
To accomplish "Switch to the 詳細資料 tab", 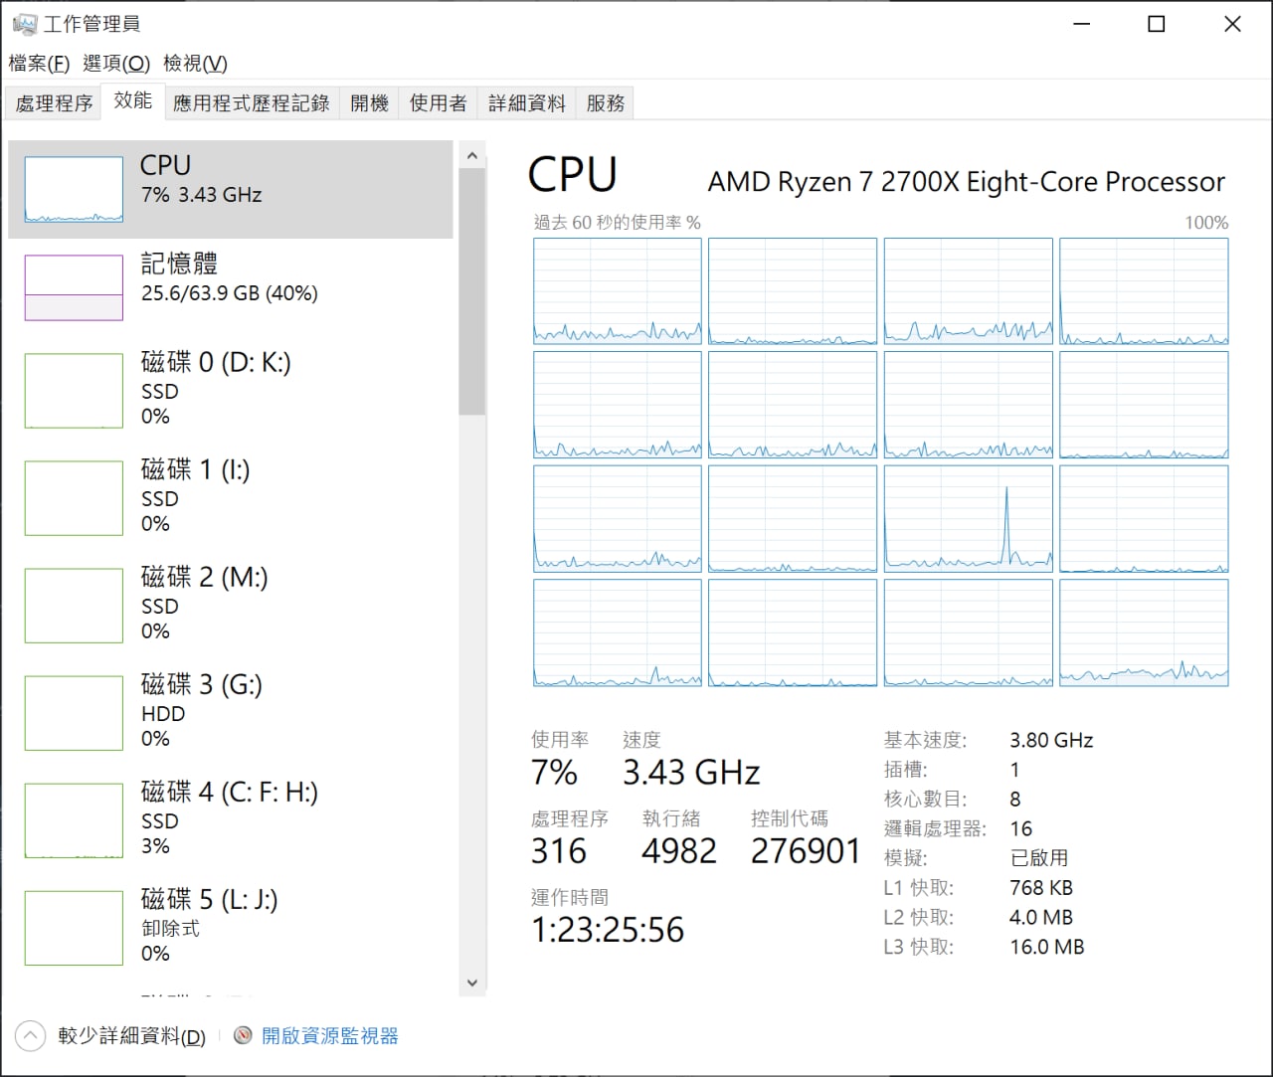I will 527,103.
